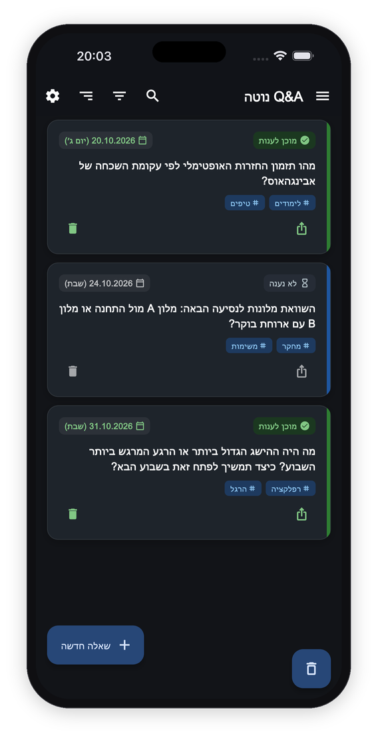Open the 24.10.2026 date chip
The width and height of the screenshot is (378, 738).
104,283
